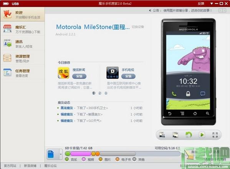Click the 10:32 clock on phone screen

[188, 81]
